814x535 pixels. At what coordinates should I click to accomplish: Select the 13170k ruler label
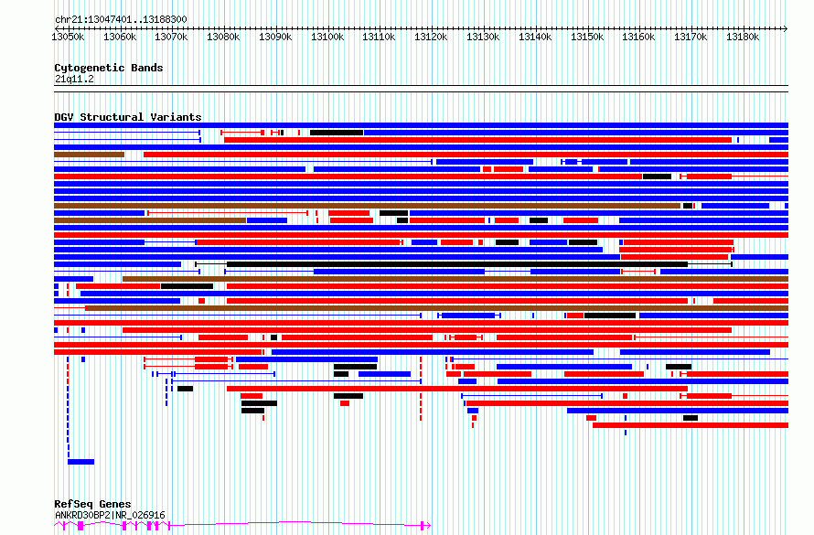(x=691, y=37)
